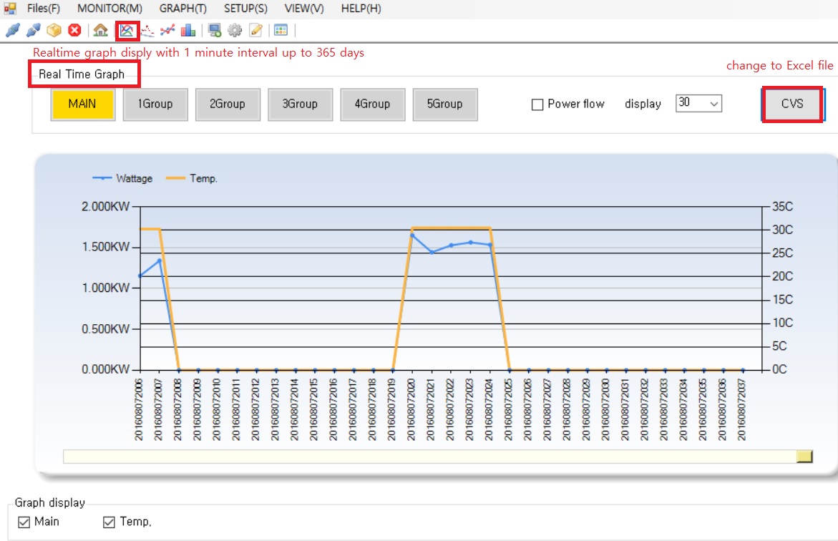The height and width of the screenshot is (541, 838).
Task: Export data with the CVS button
Action: click(792, 104)
